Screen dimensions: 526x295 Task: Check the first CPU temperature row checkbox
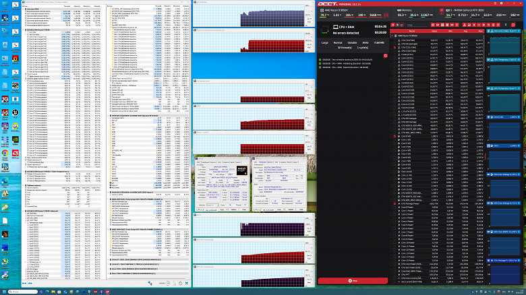[x=394, y=40]
